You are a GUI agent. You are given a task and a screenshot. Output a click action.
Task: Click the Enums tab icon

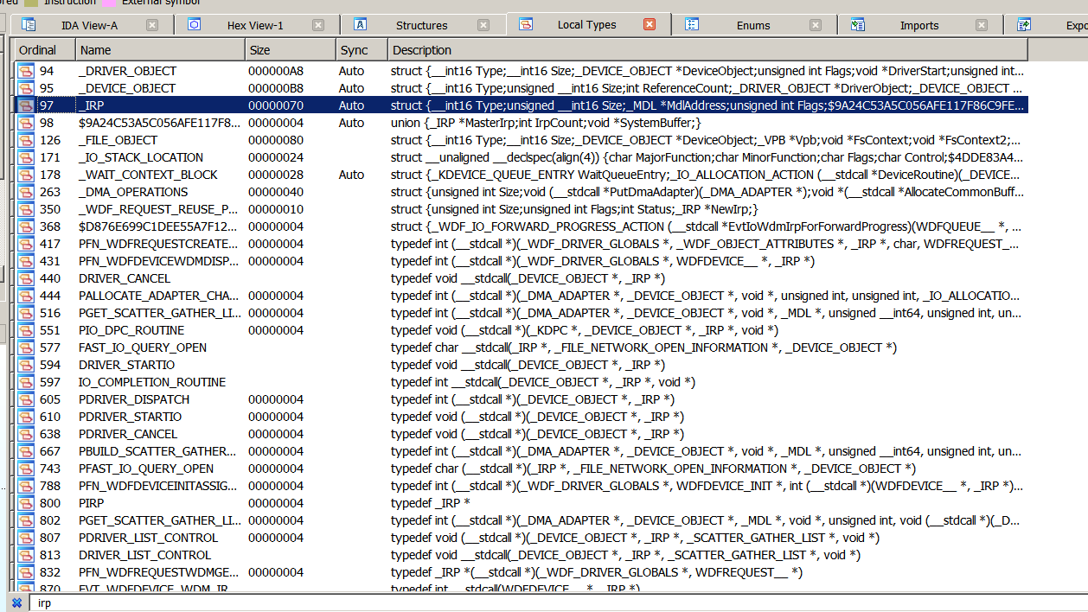click(692, 25)
